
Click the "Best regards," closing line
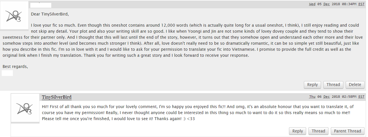pyautogui.click(x=15, y=66)
